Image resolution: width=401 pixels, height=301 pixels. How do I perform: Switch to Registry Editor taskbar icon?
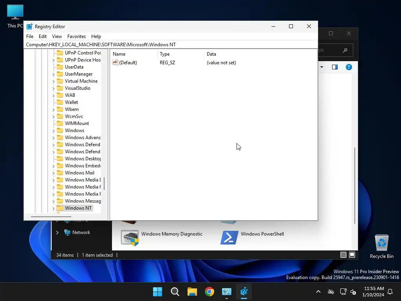click(x=244, y=292)
